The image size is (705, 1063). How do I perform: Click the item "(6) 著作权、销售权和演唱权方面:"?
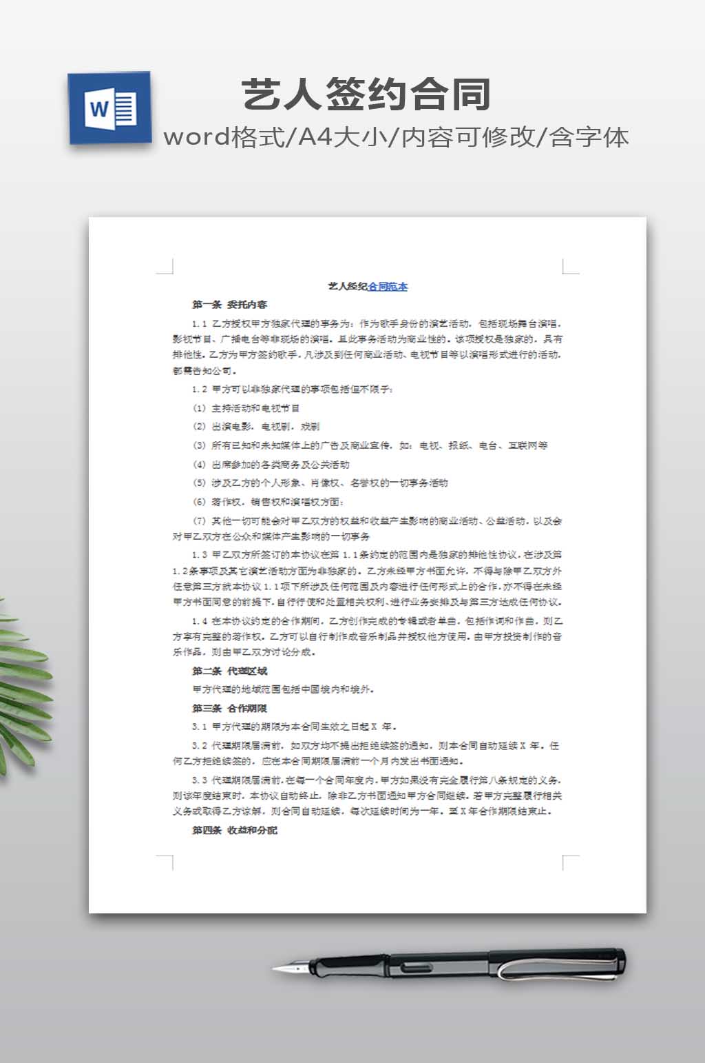pyautogui.click(x=268, y=501)
